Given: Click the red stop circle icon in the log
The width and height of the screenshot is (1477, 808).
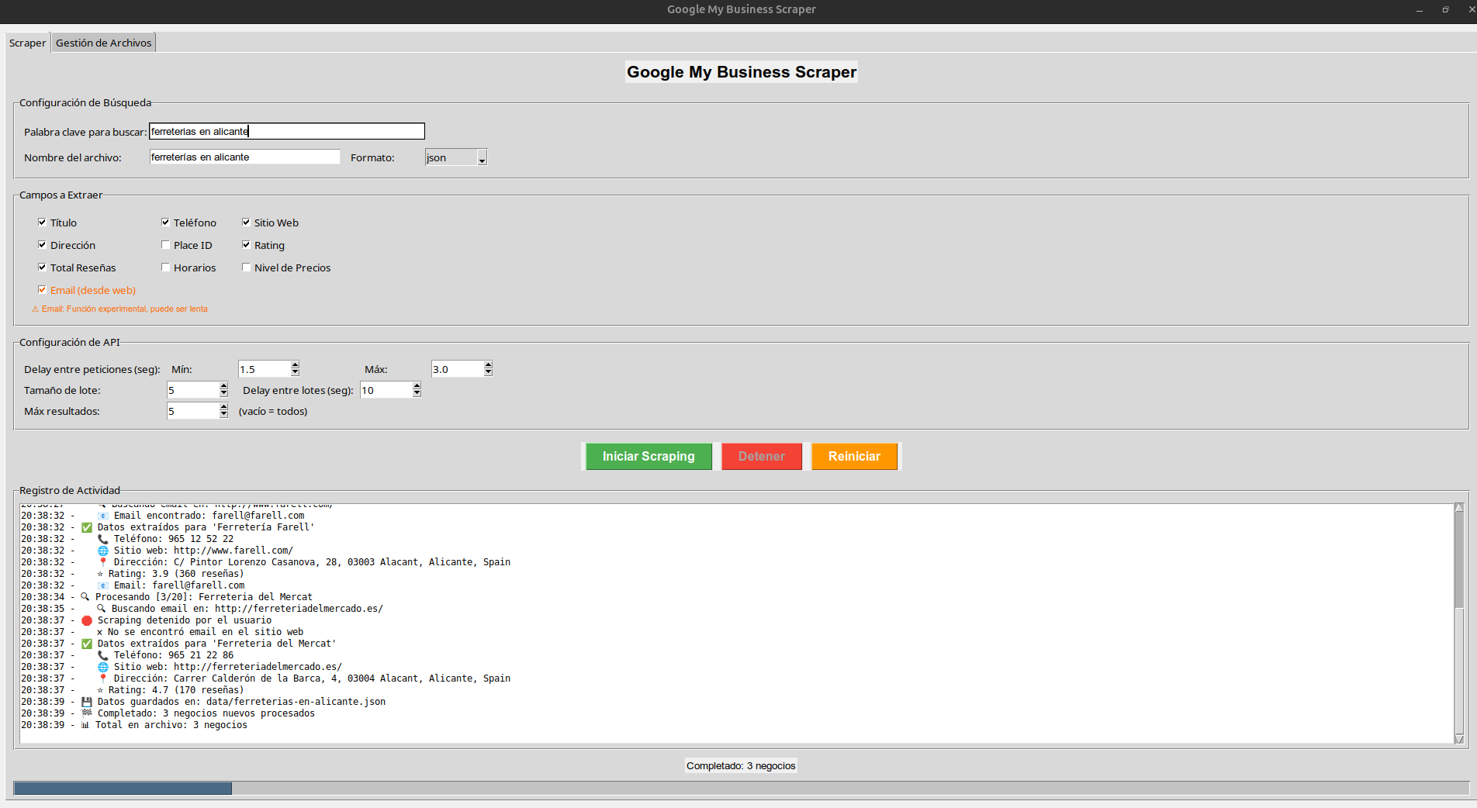Looking at the screenshot, I should click(x=87, y=620).
